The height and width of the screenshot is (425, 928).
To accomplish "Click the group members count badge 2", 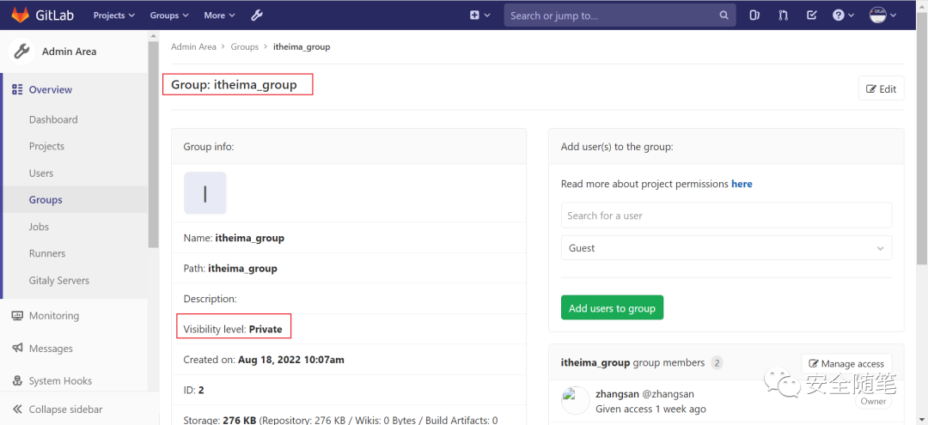I will click(717, 363).
